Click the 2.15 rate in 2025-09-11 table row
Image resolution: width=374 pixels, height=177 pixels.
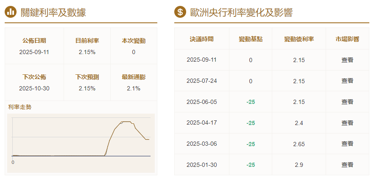coord(299,60)
